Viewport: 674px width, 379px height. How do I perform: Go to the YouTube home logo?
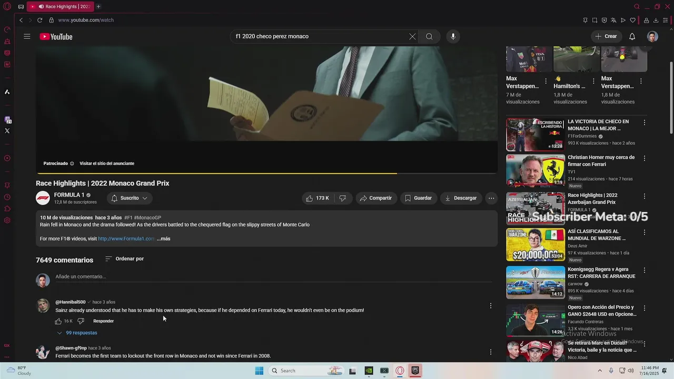pos(56,36)
